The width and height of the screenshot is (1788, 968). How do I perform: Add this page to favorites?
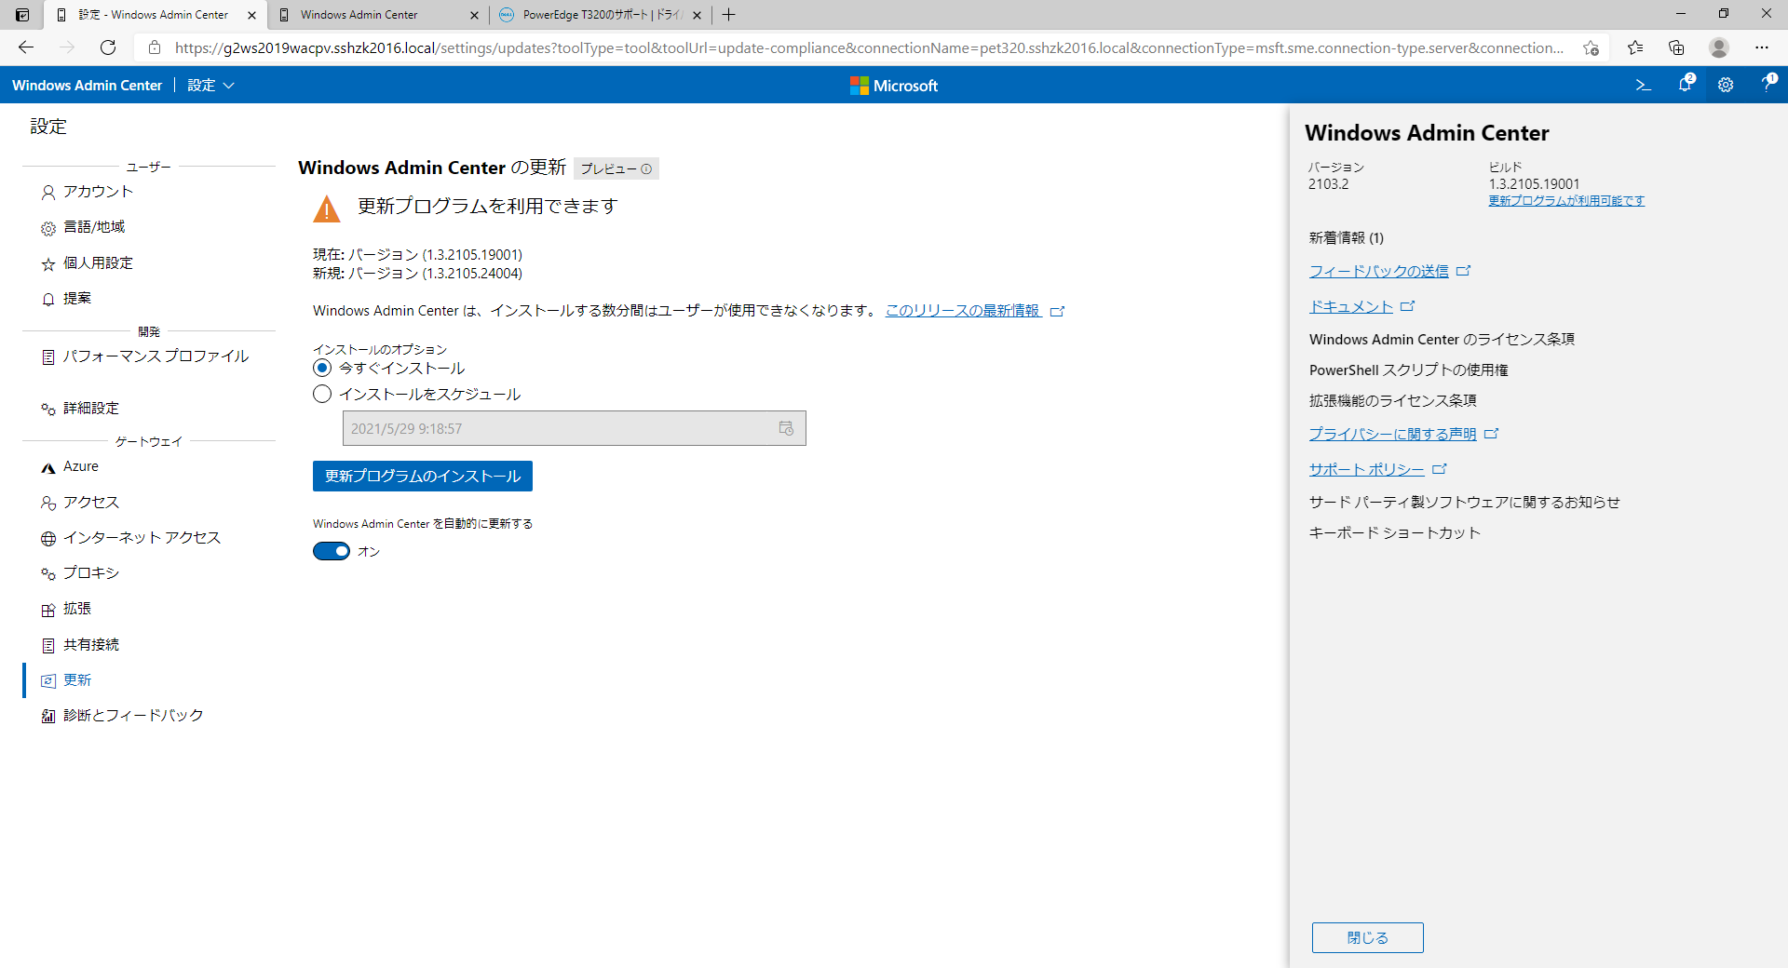tap(1591, 47)
